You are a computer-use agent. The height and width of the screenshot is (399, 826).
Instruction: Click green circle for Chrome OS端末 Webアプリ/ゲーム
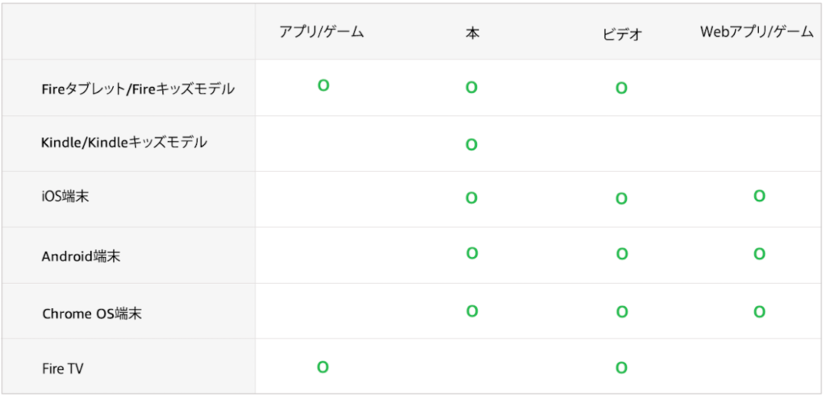(759, 312)
